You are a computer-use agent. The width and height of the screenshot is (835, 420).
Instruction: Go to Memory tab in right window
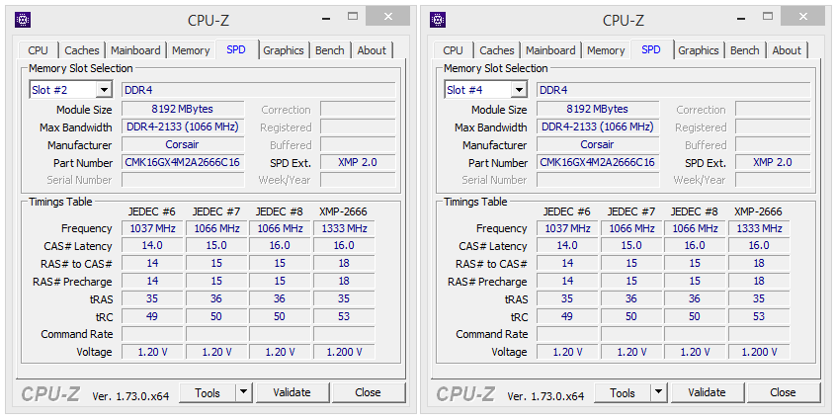[x=606, y=50]
